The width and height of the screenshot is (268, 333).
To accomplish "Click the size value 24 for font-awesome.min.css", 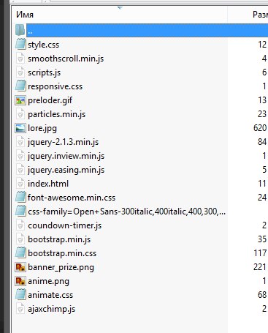I will coord(262,198).
